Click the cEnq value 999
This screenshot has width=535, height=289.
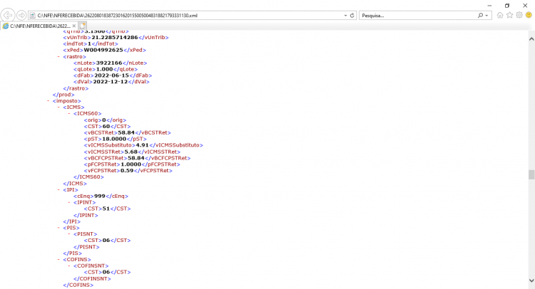[x=100, y=196]
